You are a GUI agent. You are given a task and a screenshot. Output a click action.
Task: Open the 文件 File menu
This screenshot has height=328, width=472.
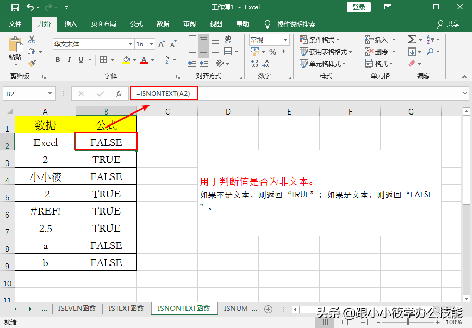tap(15, 24)
